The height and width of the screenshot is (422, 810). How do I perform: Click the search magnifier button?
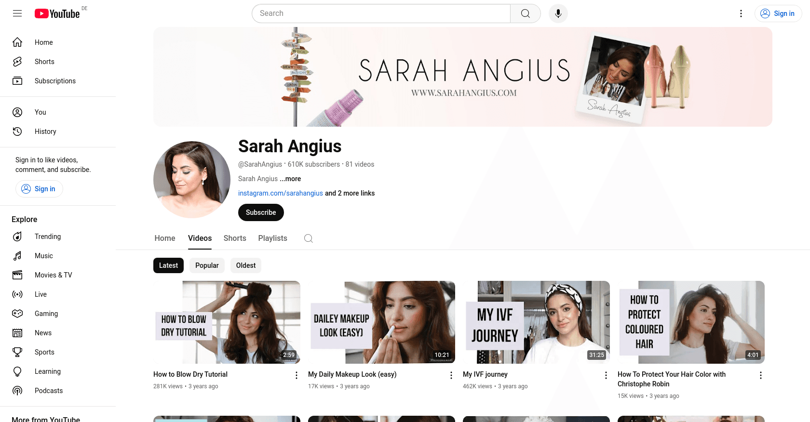click(525, 13)
